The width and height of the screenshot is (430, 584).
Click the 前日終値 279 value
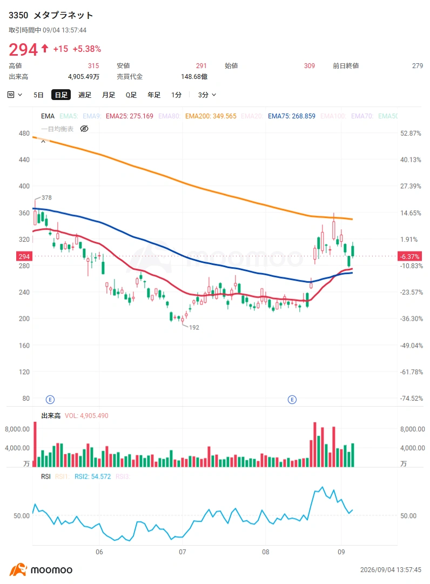click(x=418, y=66)
